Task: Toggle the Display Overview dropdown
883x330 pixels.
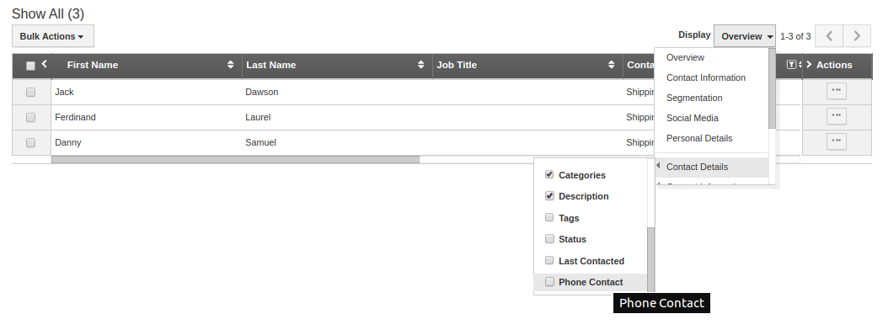Action: [745, 36]
